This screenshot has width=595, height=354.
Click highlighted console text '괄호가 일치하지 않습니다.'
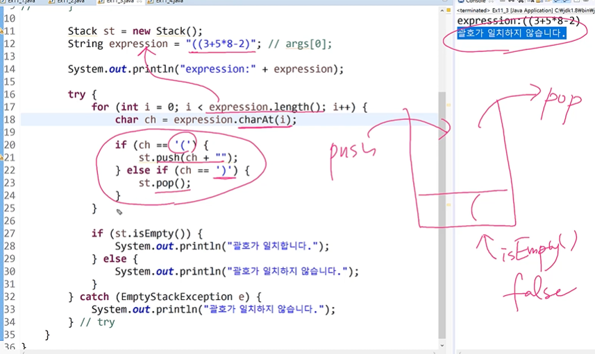(512, 33)
